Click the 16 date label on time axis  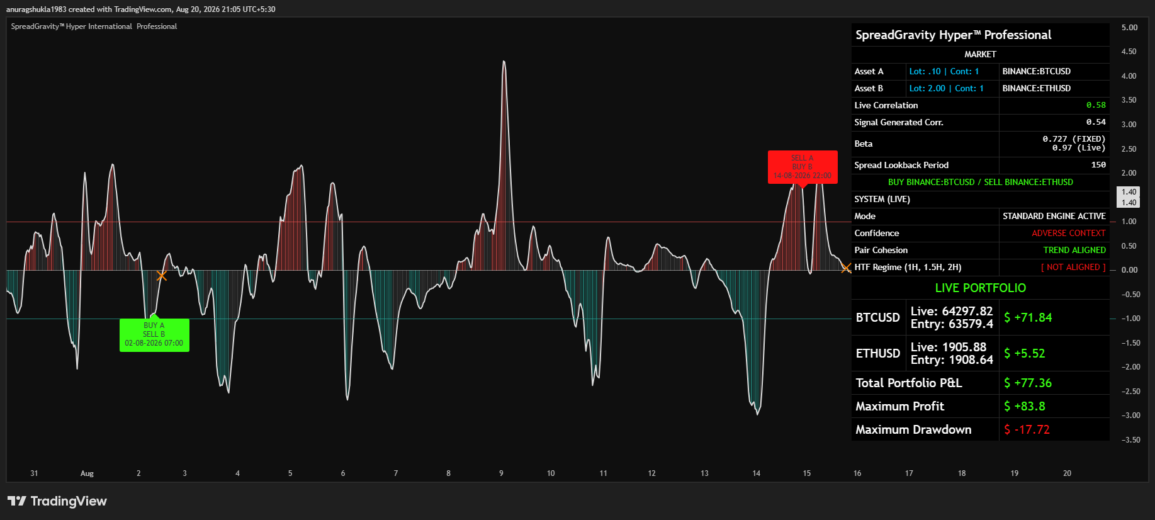[857, 473]
